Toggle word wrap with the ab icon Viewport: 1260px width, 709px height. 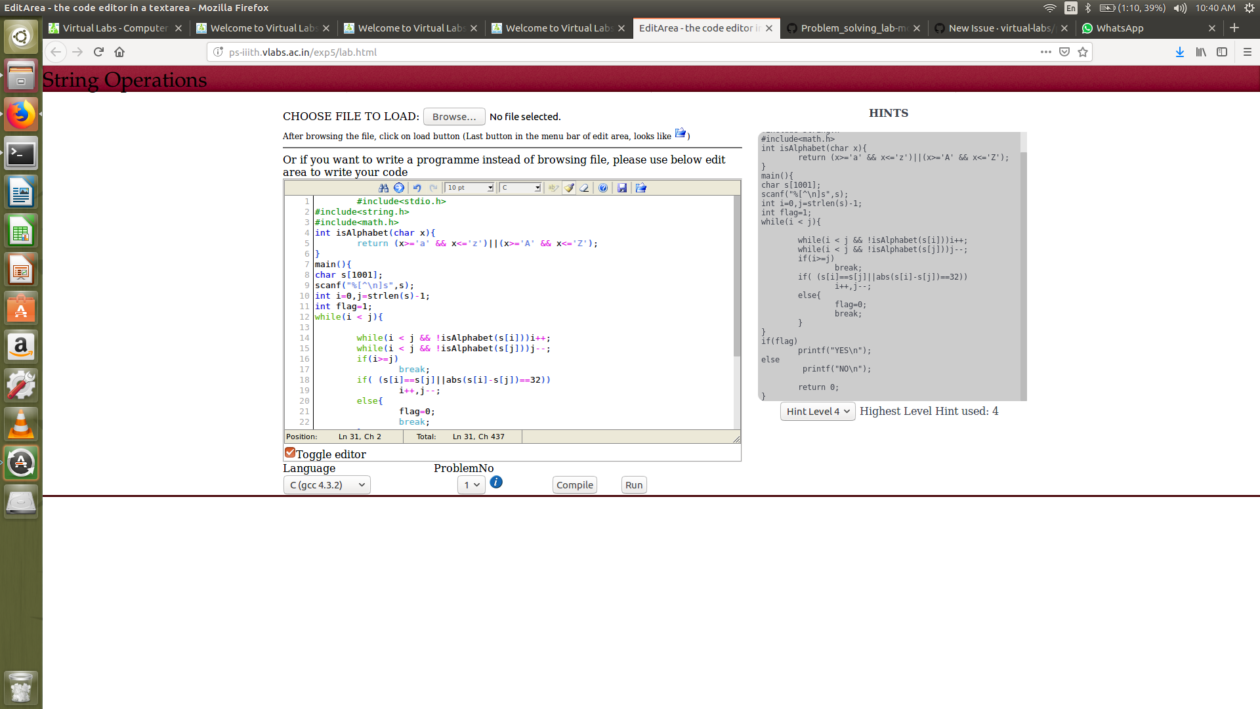[553, 188]
